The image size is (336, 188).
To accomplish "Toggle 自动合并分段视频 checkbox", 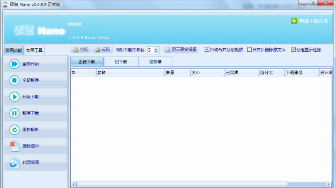I will (x=207, y=50).
